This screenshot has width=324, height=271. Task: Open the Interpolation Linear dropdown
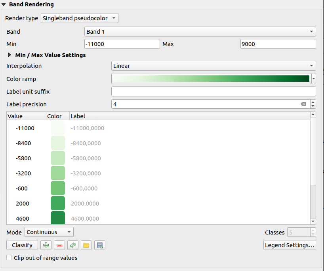(x=213, y=66)
